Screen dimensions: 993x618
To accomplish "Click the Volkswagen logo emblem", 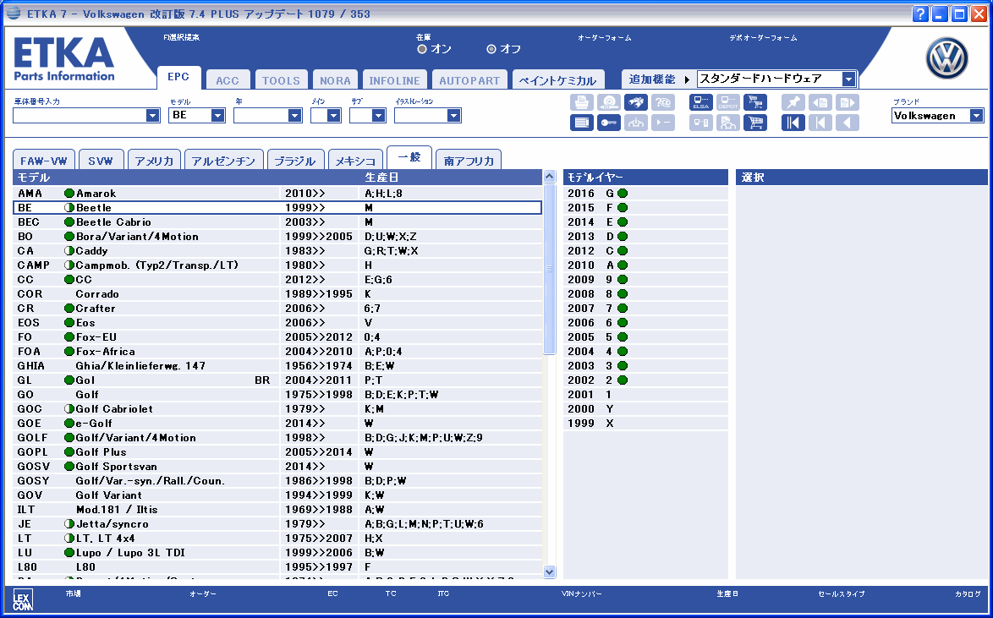I will tap(946, 58).
